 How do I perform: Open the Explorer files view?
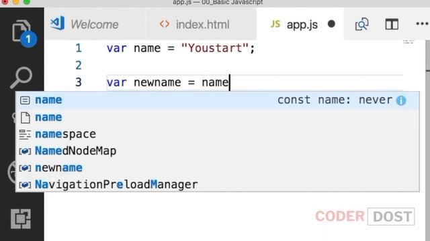coord(21,31)
